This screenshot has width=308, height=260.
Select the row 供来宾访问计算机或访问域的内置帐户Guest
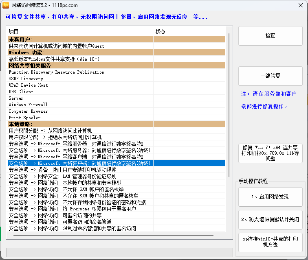[117, 46]
